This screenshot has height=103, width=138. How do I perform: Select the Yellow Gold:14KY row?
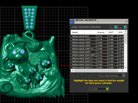pos(97,42)
